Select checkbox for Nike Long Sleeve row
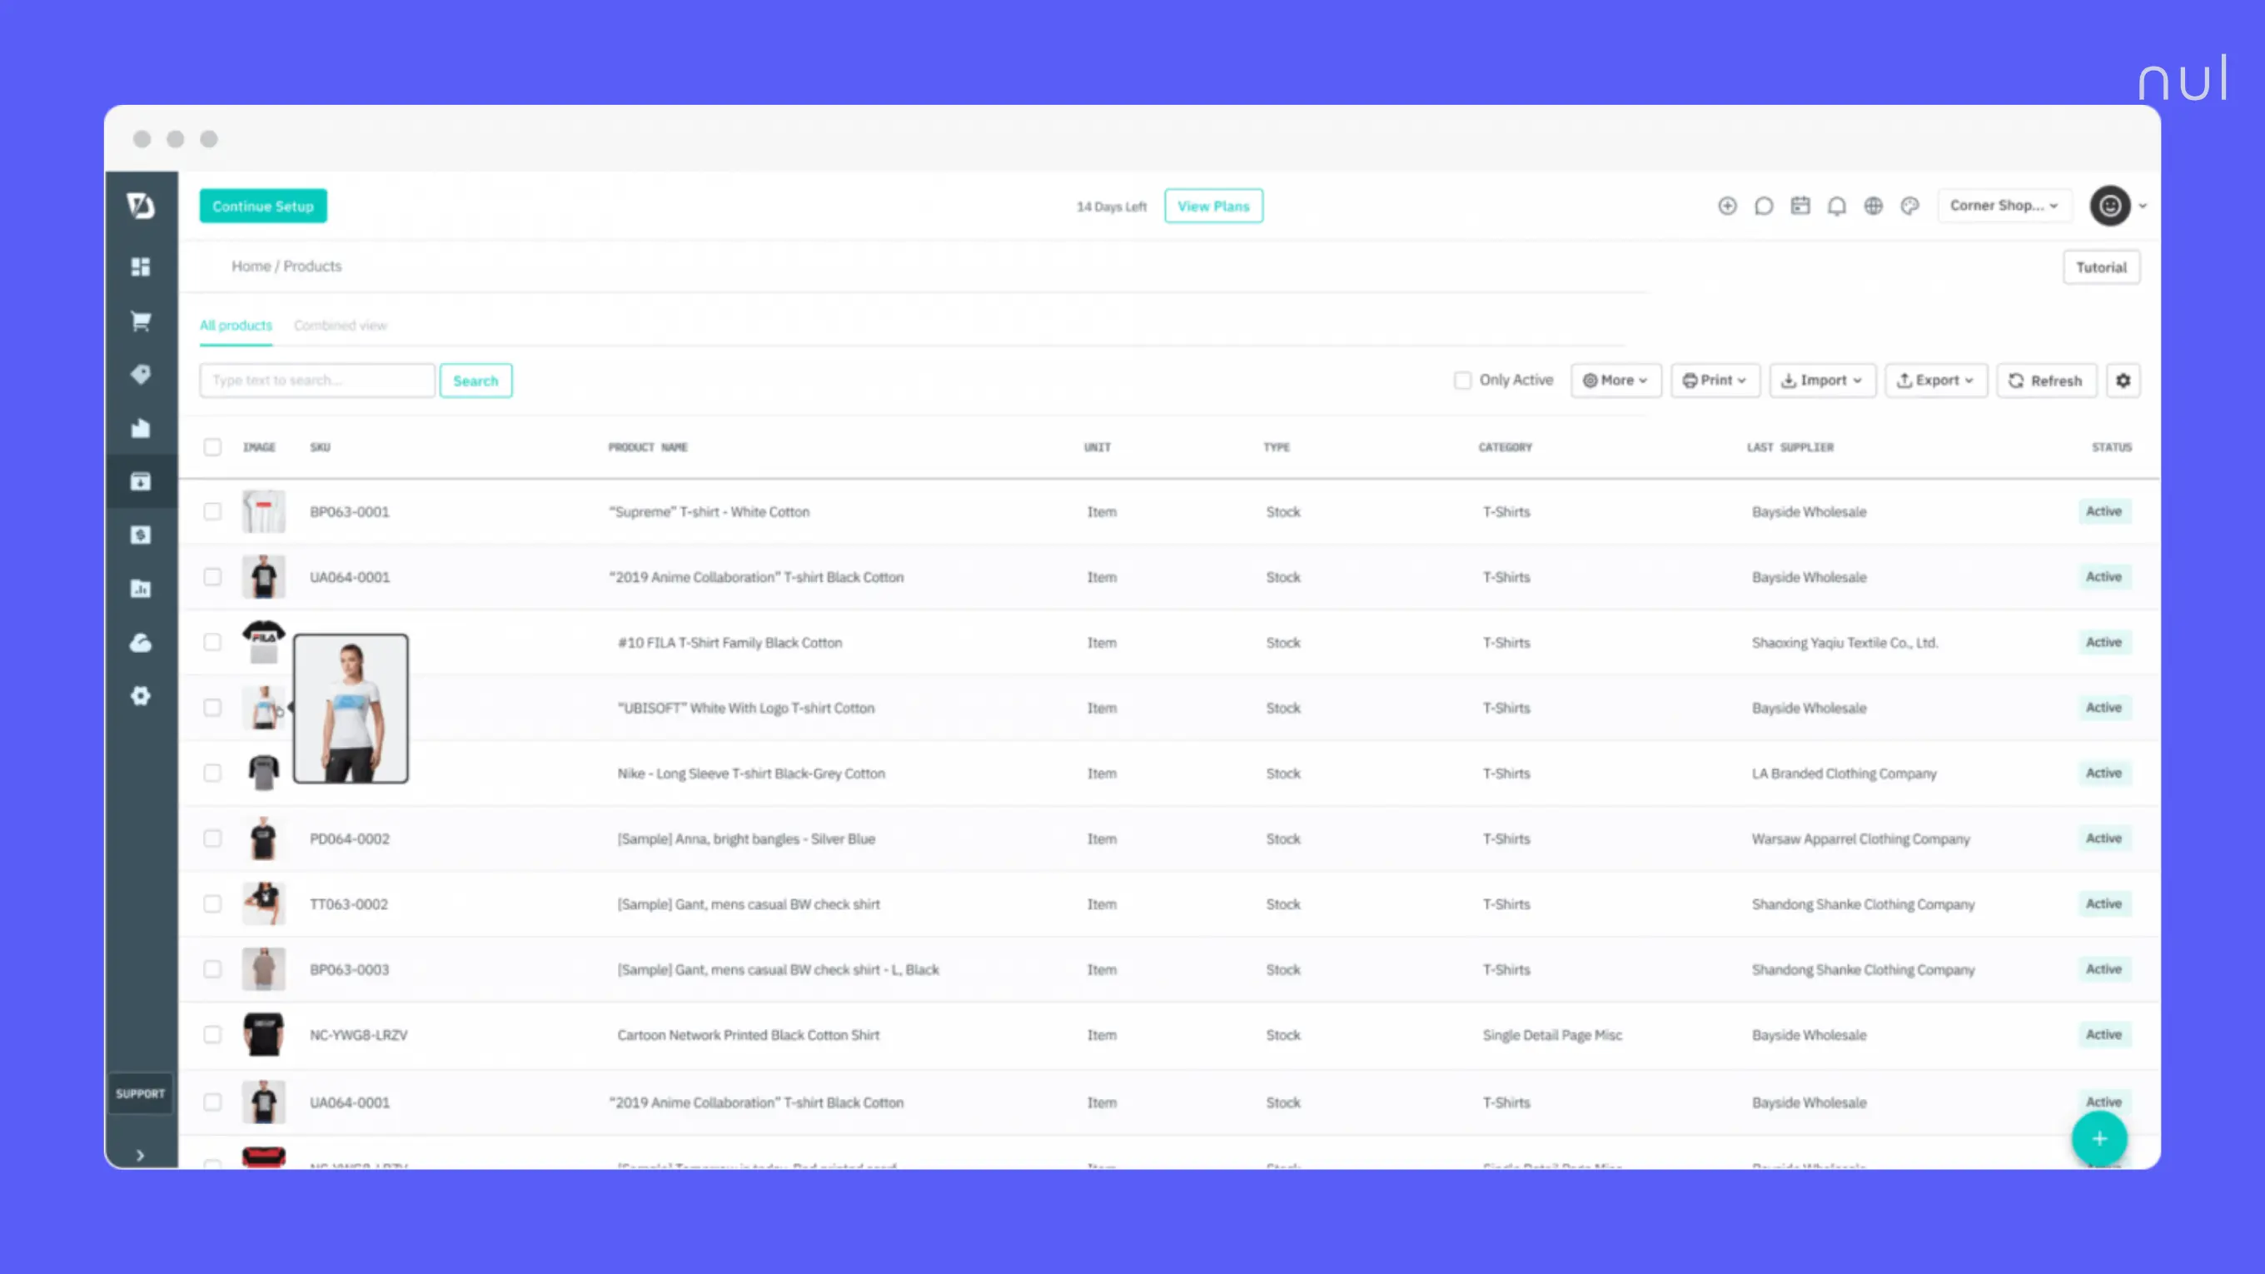2265x1274 pixels. tap(213, 774)
